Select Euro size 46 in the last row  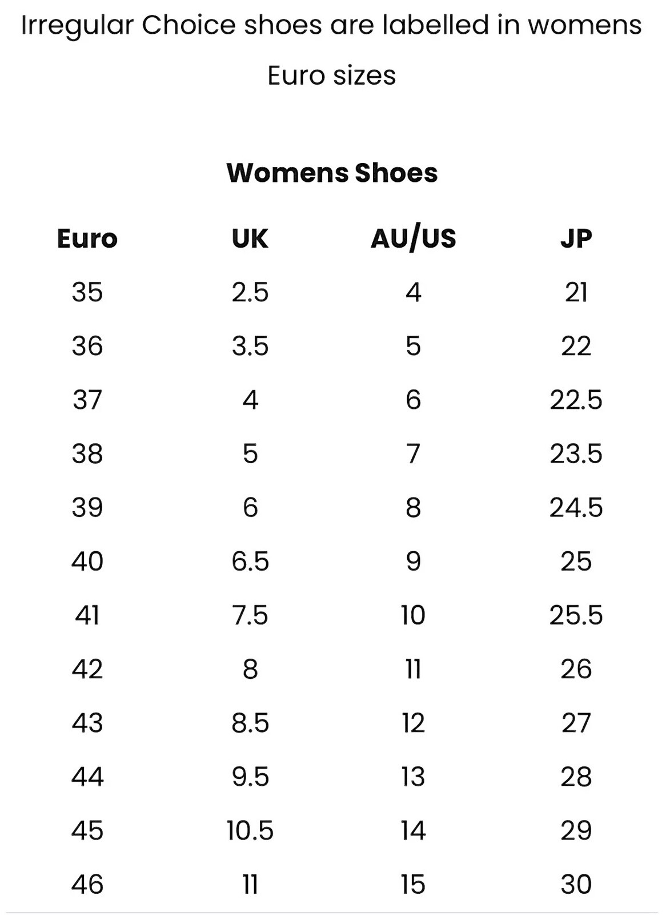(87, 884)
